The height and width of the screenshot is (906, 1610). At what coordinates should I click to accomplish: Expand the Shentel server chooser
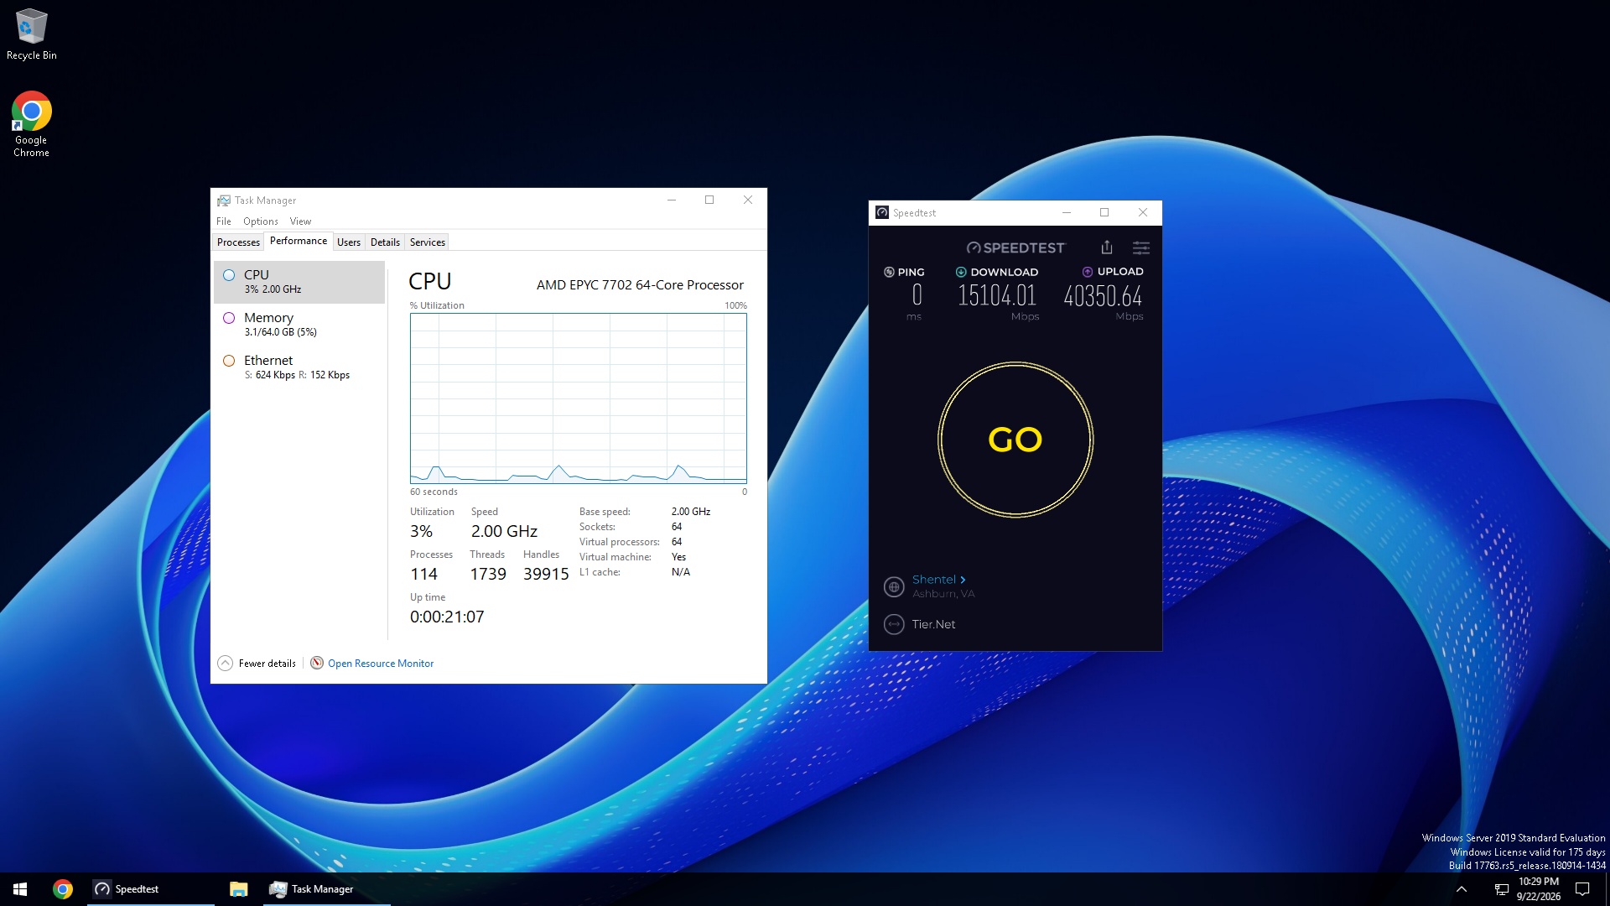tap(939, 580)
